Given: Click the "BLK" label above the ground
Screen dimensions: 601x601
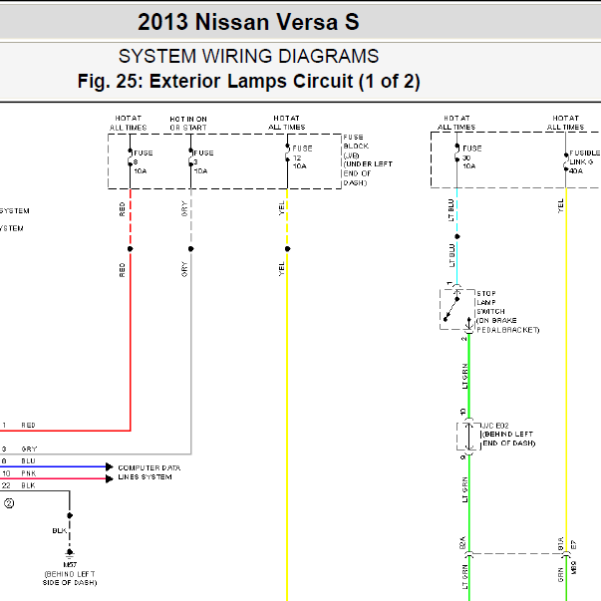Looking at the screenshot, I should click(60, 531).
